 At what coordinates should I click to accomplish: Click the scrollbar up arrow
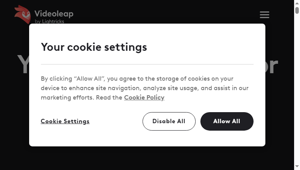pyautogui.click(x=297, y=3)
